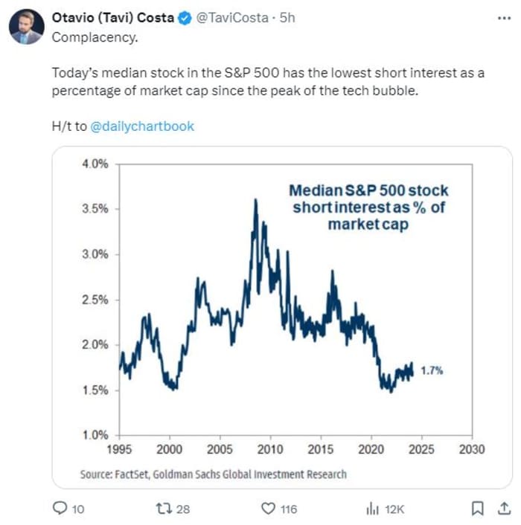
Task: Click the chart title text
Action: click(368, 207)
